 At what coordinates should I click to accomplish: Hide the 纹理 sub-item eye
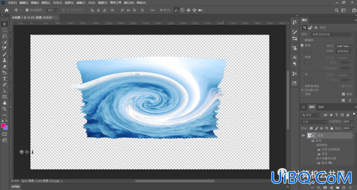click(313, 141)
